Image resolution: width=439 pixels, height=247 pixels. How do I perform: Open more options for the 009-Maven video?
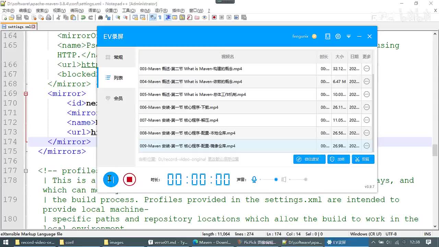point(367,146)
